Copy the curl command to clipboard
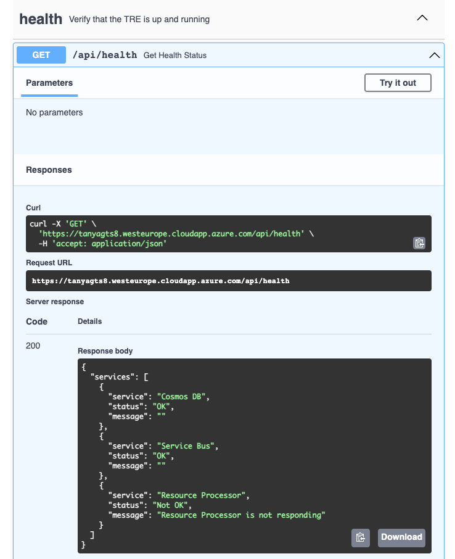 [x=419, y=243]
